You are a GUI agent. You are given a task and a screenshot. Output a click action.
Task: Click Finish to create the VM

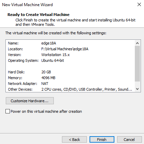[102, 140]
